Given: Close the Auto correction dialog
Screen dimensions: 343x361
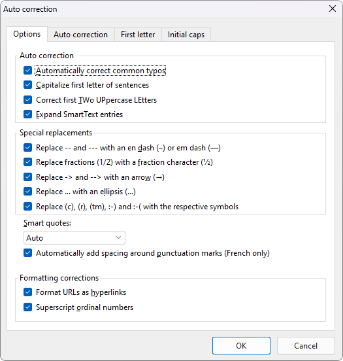Looking at the screenshot, I should (x=333, y=9).
